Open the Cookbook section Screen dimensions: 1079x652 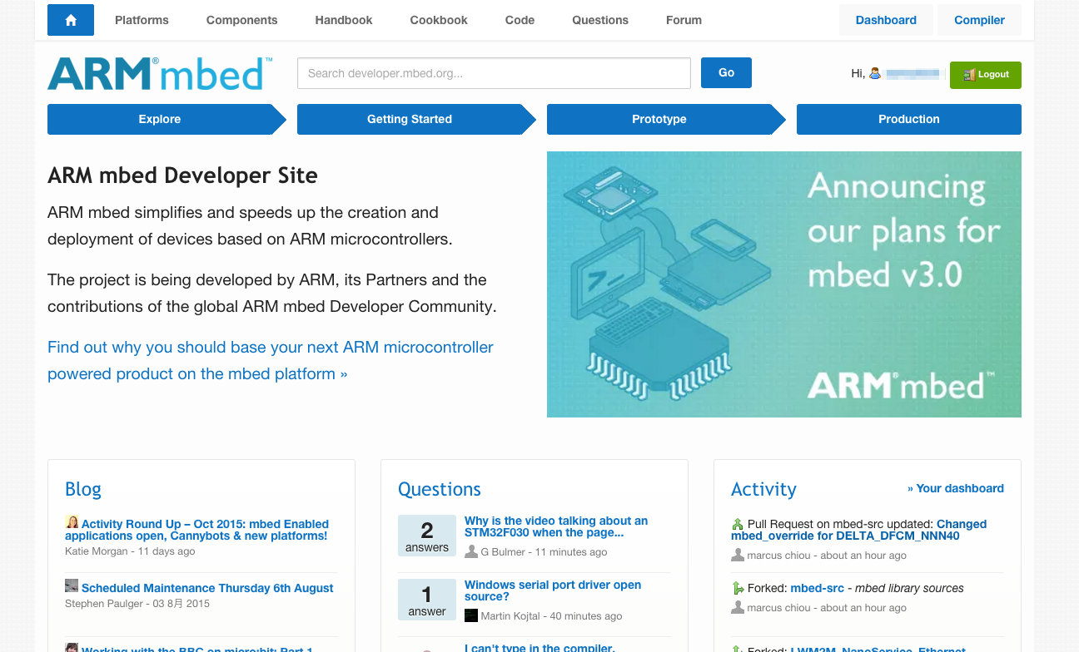click(438, 20)
